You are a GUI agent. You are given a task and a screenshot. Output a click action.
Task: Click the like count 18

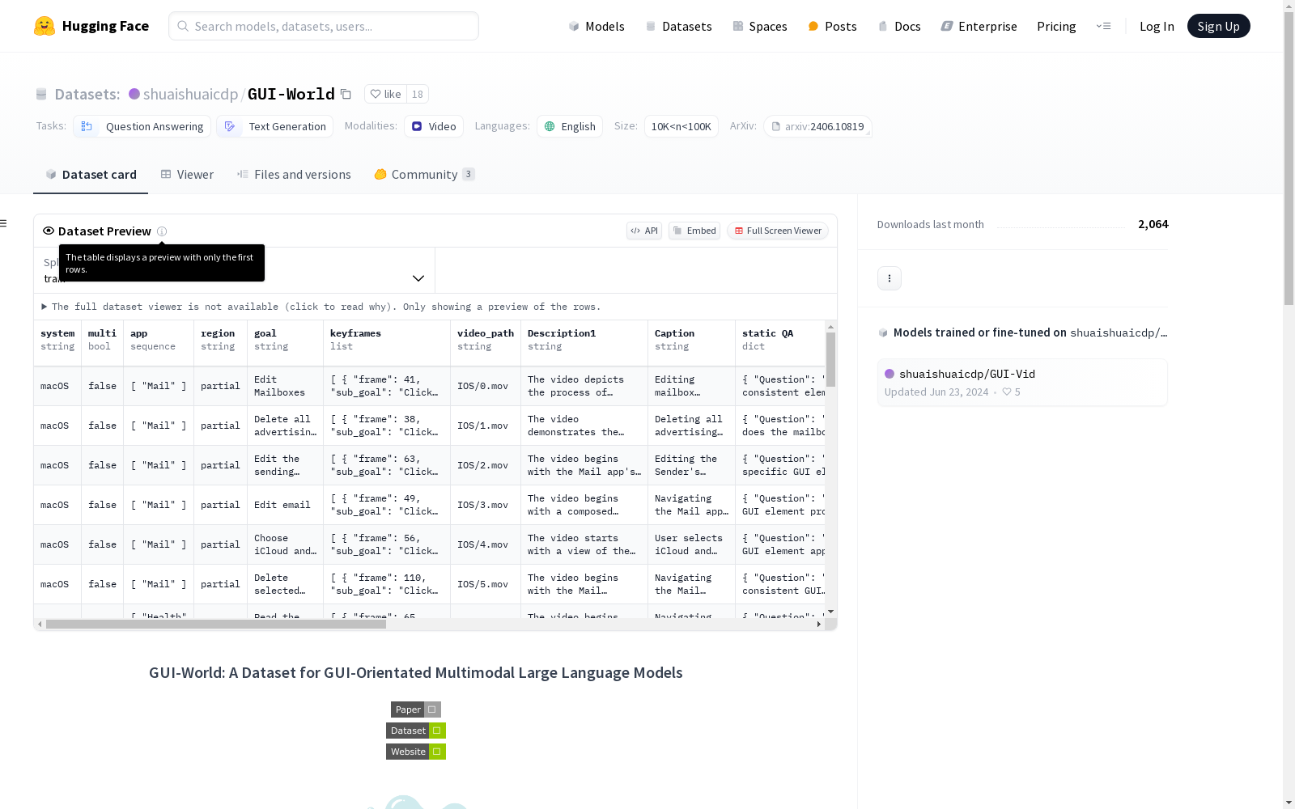coord(418,94)
